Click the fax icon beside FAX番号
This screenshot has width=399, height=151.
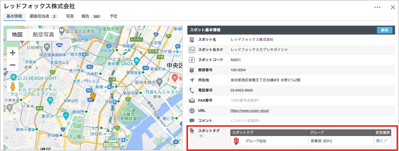point(192,100)
